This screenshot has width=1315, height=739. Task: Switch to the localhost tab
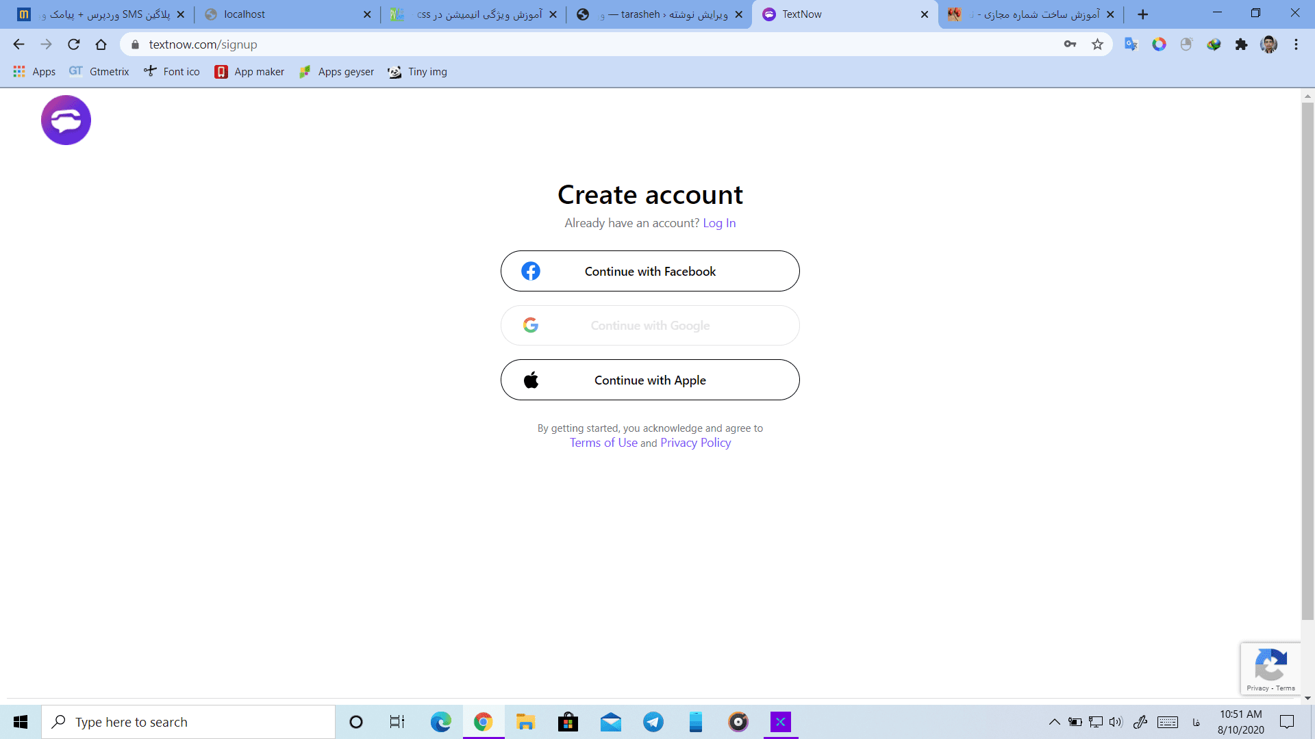(x=288, y=14)
